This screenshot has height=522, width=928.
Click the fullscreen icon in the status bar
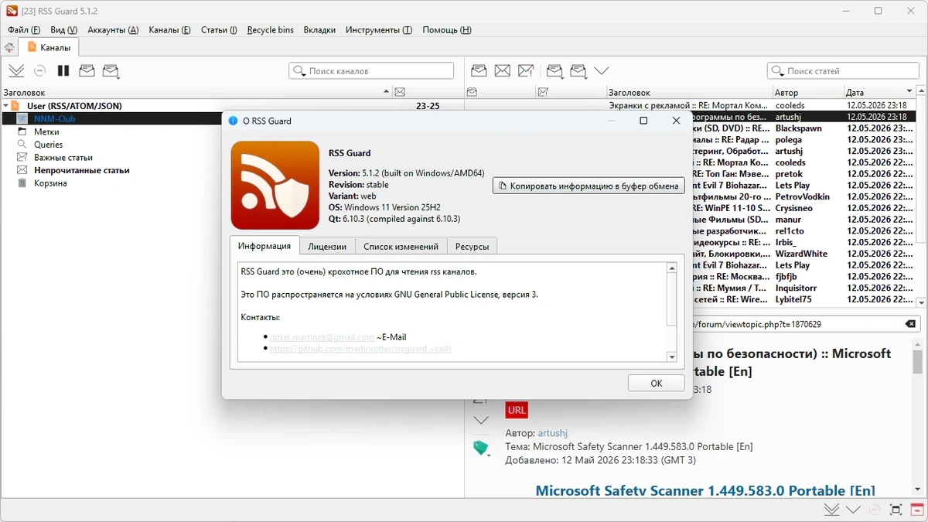pos(896,510)
